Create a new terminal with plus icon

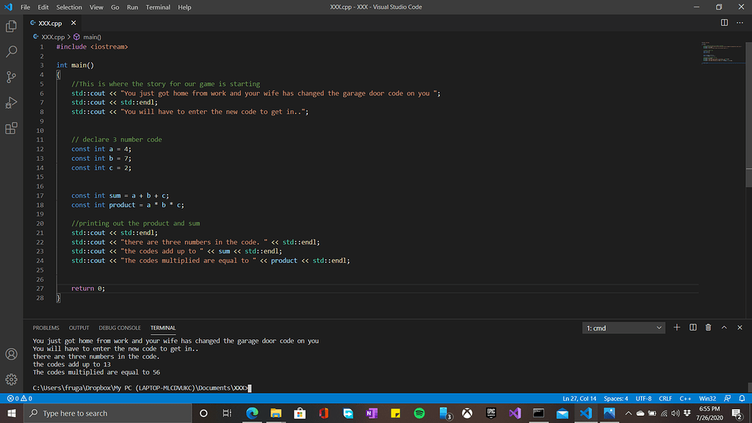click(676, 328)
